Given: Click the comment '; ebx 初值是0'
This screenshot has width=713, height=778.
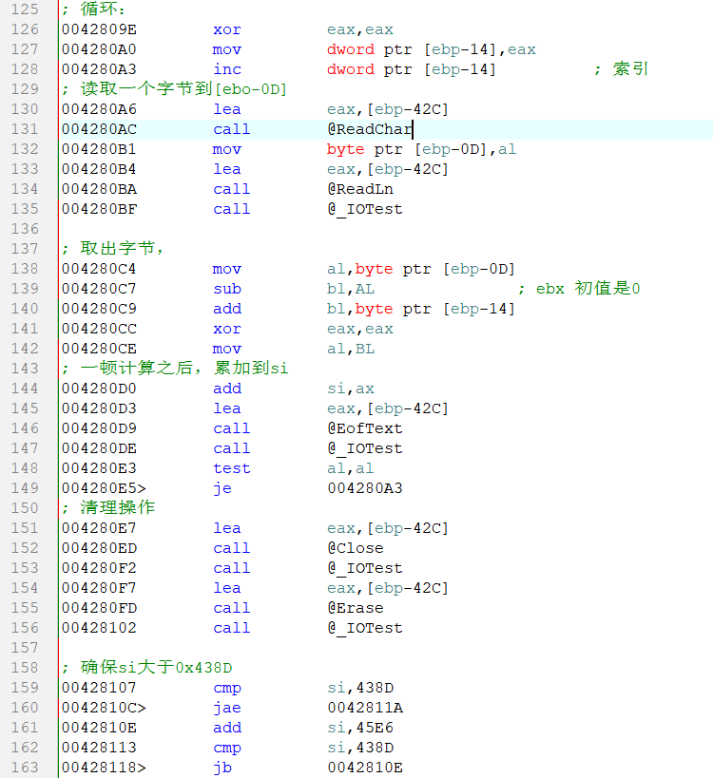Looking at the screenshot, I should [579, 289].
